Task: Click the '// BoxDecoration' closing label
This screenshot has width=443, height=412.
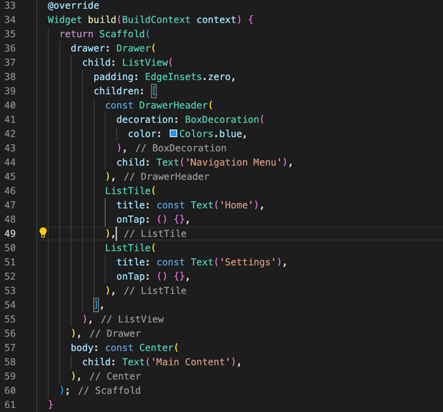Action: (x=181, y=148)
